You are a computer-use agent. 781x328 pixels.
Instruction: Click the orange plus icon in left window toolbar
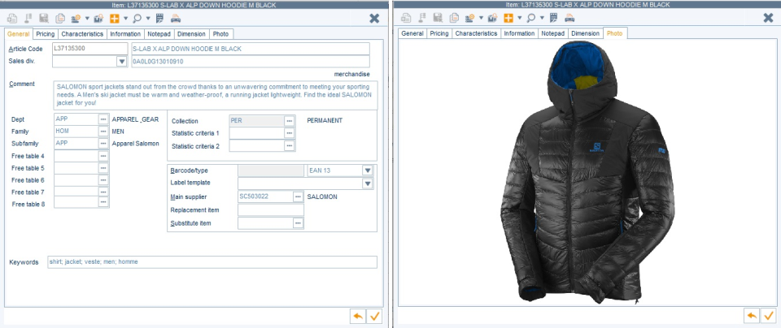click(116, 17)
